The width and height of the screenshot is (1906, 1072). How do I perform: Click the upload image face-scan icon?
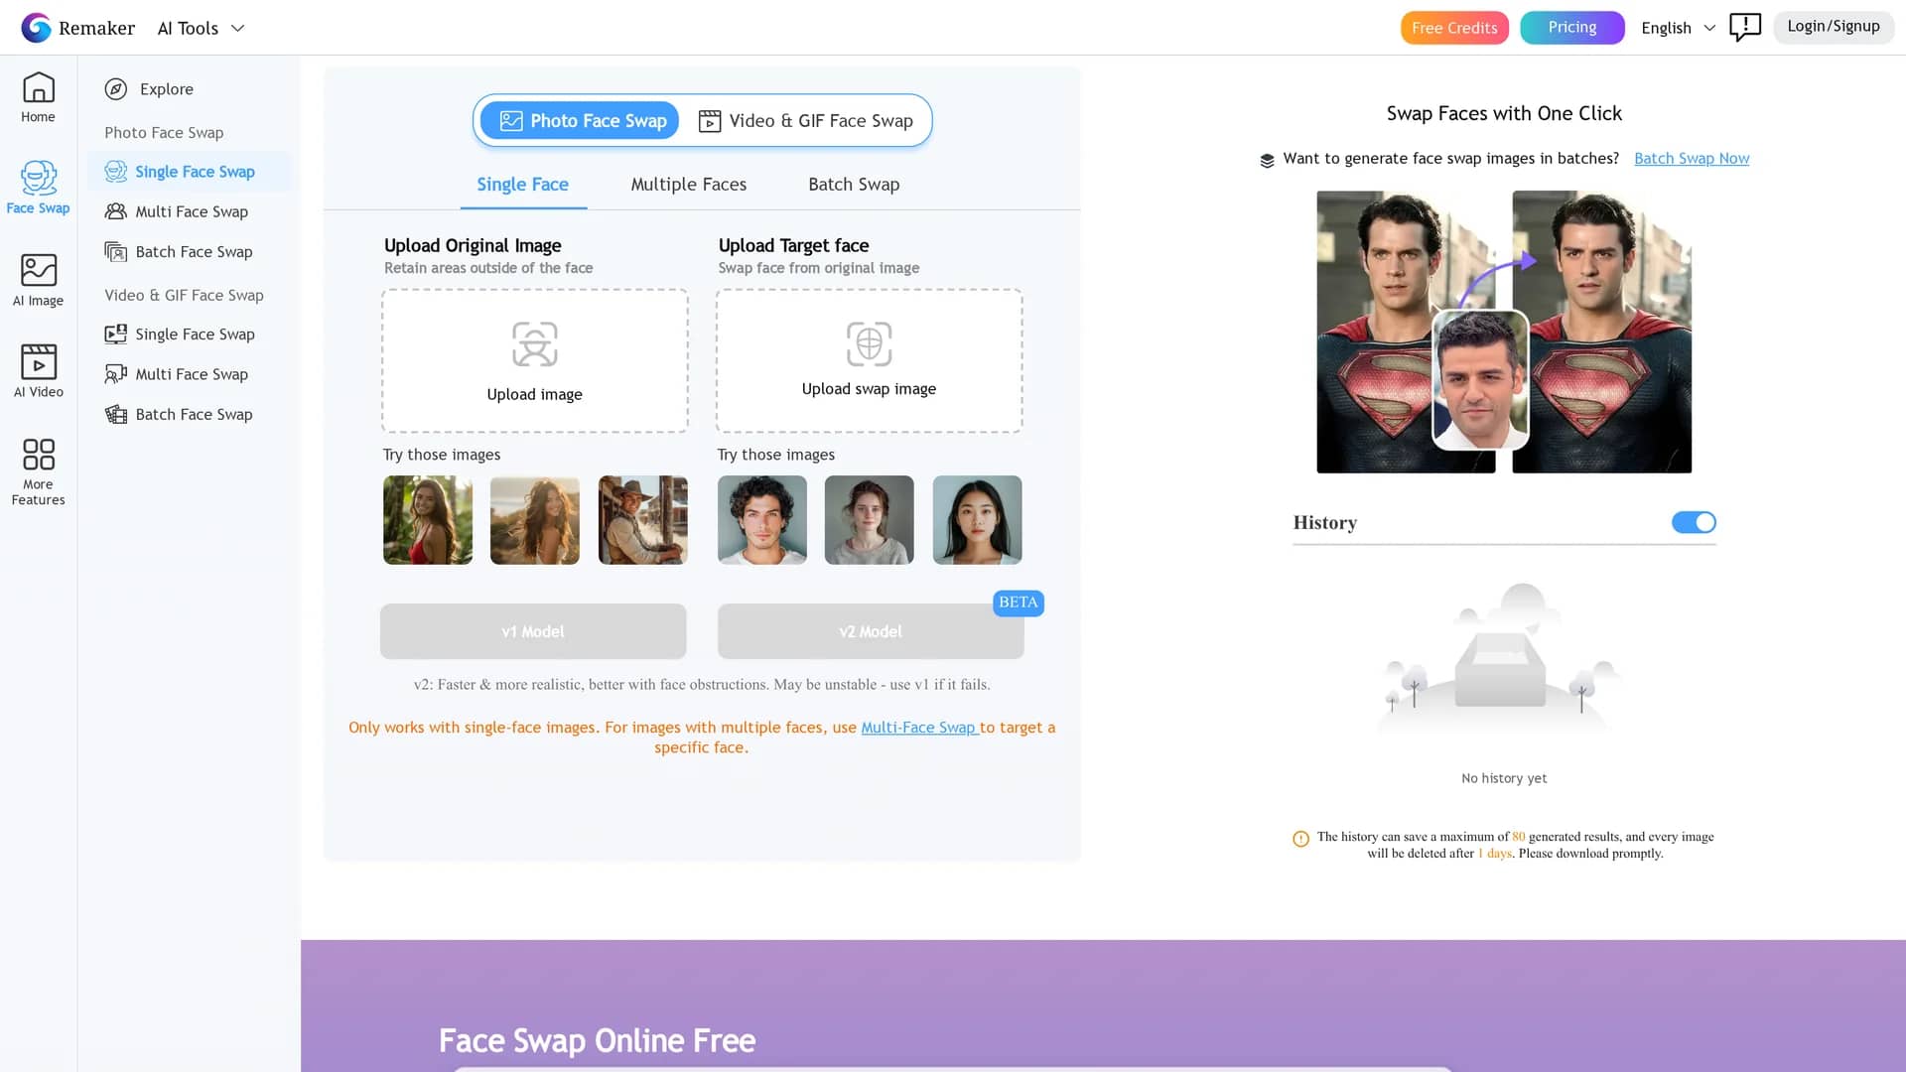pyautogui.click(x=534, y=344)
